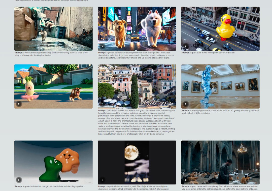The width and height of the screenshot is (272, 191).
Task: Open the tabby alley cat thumbnail
Action: [53, 29]
